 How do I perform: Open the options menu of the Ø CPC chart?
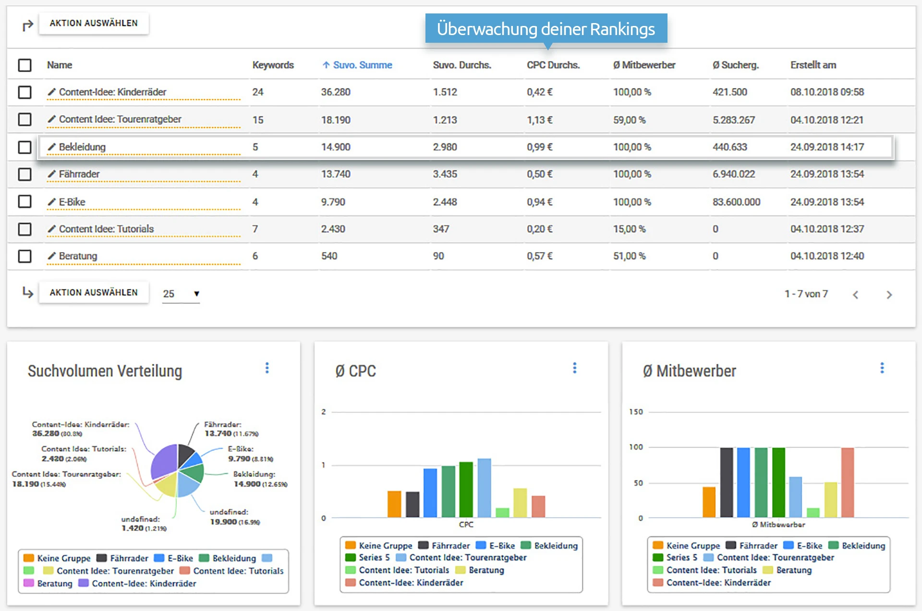pos(574,368)
